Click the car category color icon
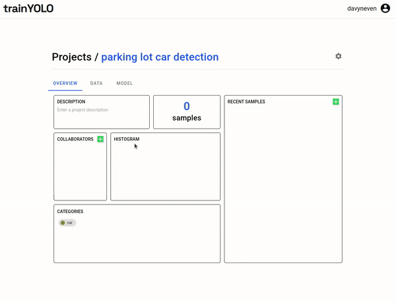Image resolution: width=396 pixels, height=302 pixels. pos(63,223)
